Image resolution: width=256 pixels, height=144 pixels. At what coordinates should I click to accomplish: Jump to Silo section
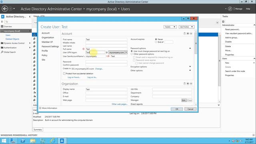coord(43,60)
